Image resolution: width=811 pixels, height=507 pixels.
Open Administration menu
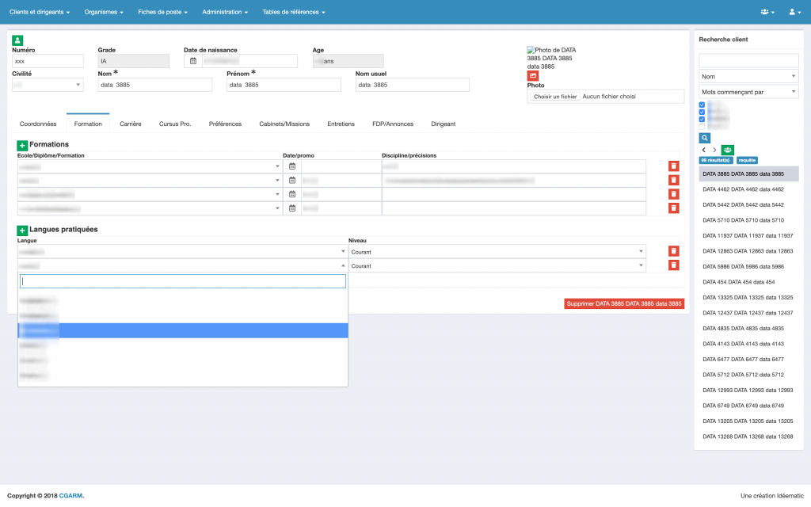coord(224,12)
